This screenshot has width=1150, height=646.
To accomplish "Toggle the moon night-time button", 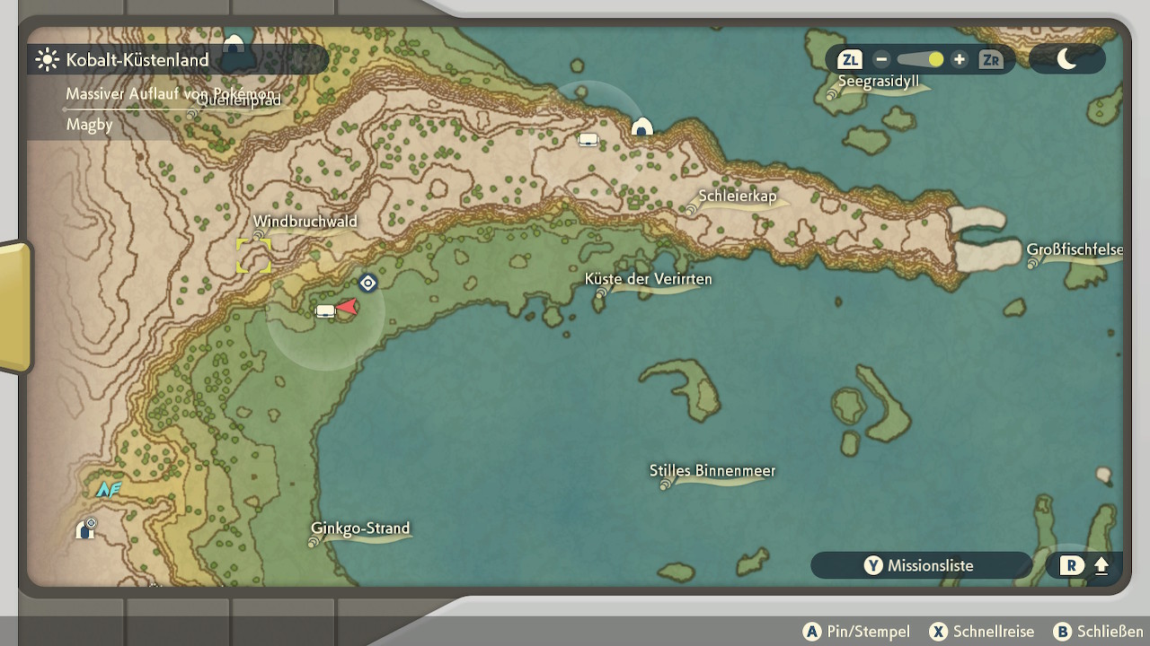I will click(1066, 59).
